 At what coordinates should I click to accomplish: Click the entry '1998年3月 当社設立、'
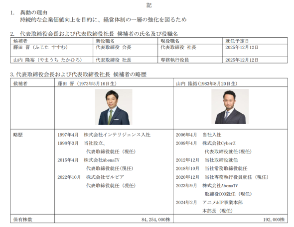point(81,143)
